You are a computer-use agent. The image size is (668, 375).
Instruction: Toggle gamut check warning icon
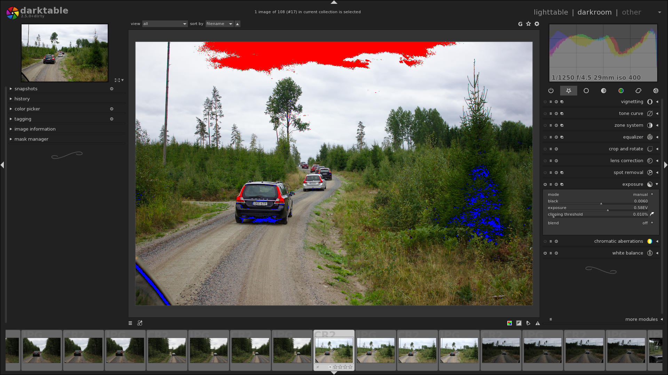538,323
